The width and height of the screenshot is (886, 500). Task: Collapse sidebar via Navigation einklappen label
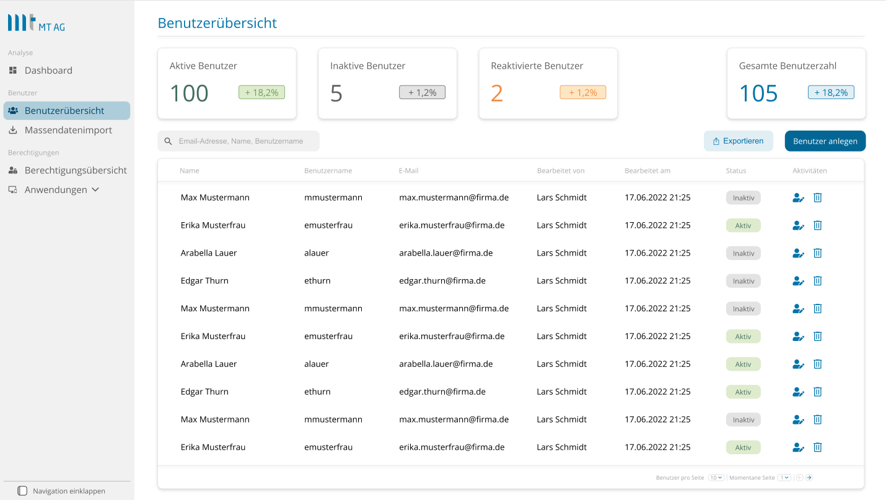point(69,491)
